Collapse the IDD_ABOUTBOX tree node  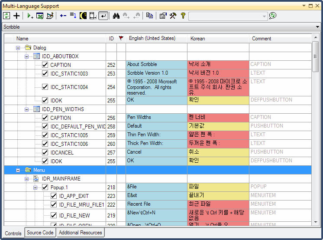[x=27, y=56]
